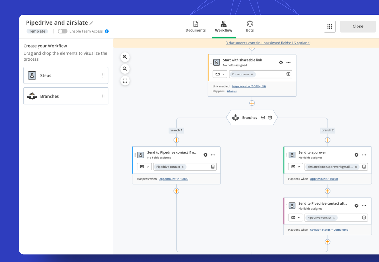The image size is (379, 262).
Task: Open settings gear for Send to Pipedrive contact aft...
Action: point(357,206)
